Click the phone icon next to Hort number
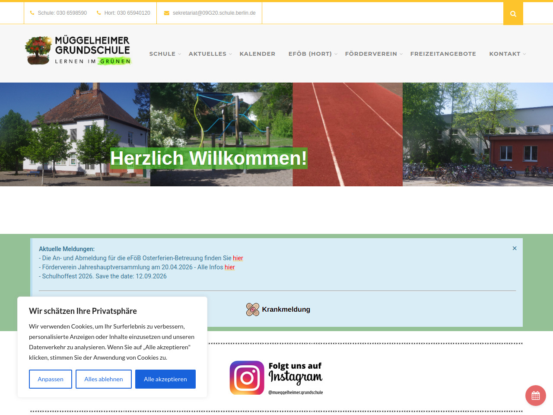 click(99, 13)
